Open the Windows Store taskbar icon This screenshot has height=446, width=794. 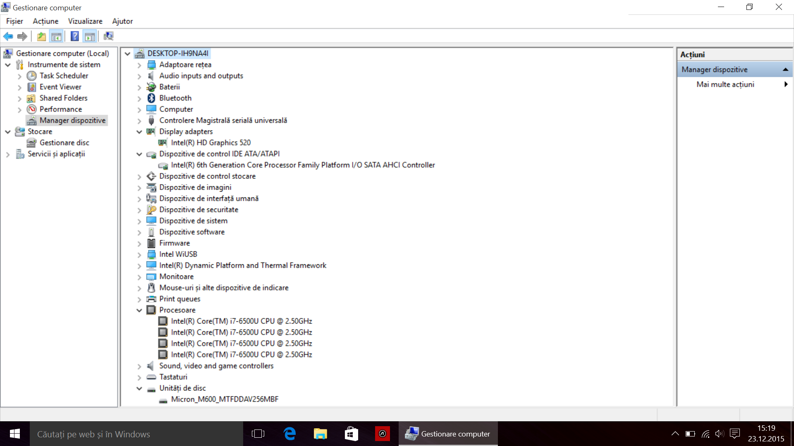pyautogui.click(x=351, y=434)
